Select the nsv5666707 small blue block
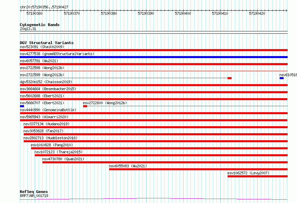Screen dimensions: 297x203 pos(22,106)
